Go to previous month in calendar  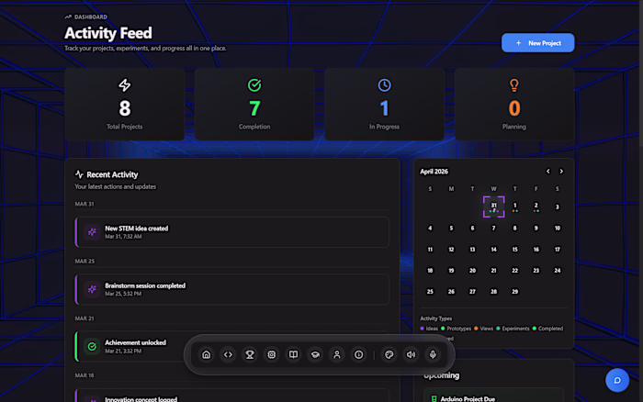click(x=547, y=172)
